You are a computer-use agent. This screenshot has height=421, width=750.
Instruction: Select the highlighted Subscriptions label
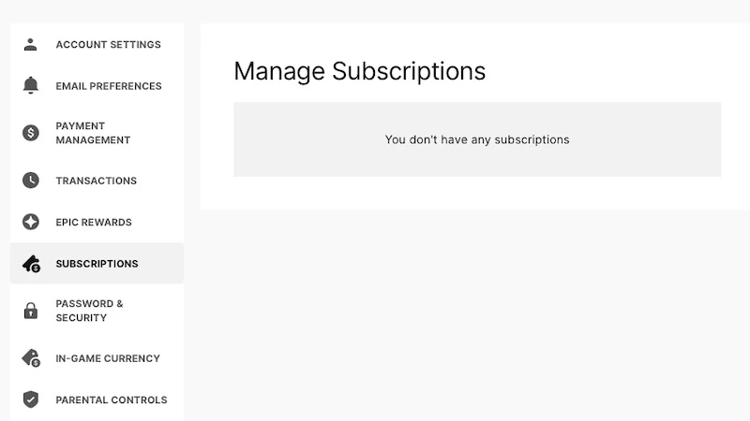(x=97, y=264)
